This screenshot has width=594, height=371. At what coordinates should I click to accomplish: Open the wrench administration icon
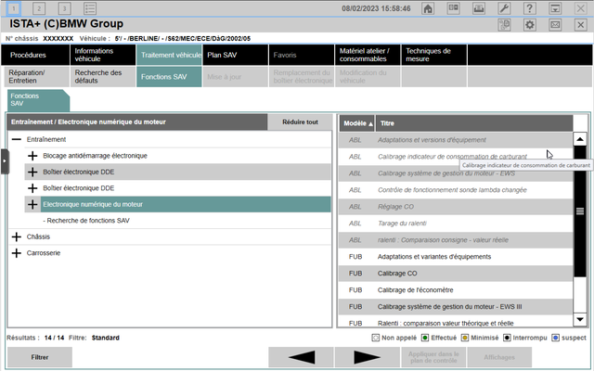pyautogui.click(x=504, y=8)
